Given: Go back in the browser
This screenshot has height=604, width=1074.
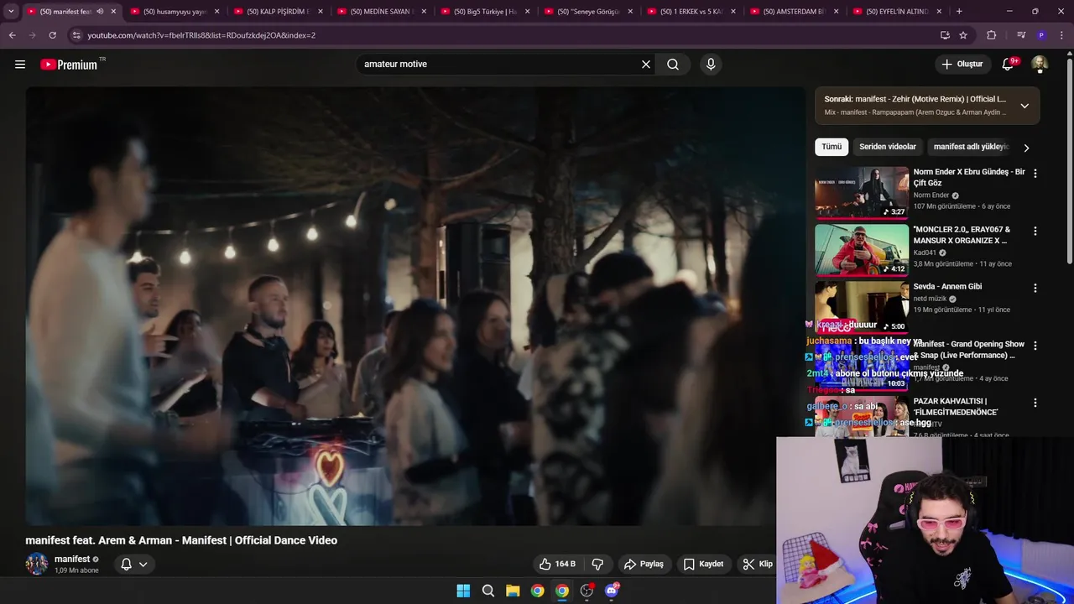Looking at the screenshot, I should pyautogui.click(x=12, y=35).
